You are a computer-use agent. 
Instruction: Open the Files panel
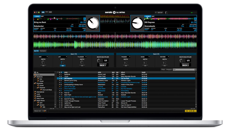pyautogui.click(x=163, y=70)
